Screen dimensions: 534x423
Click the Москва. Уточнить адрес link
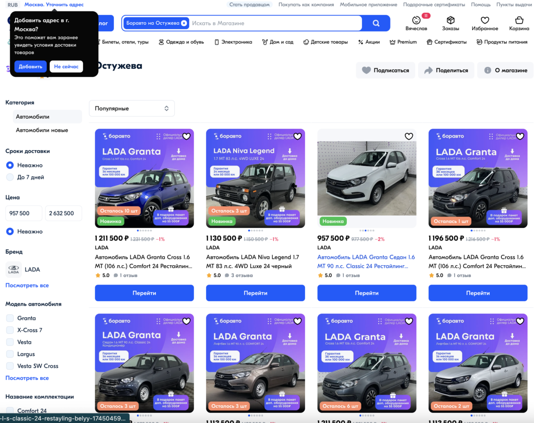(54, 5)
